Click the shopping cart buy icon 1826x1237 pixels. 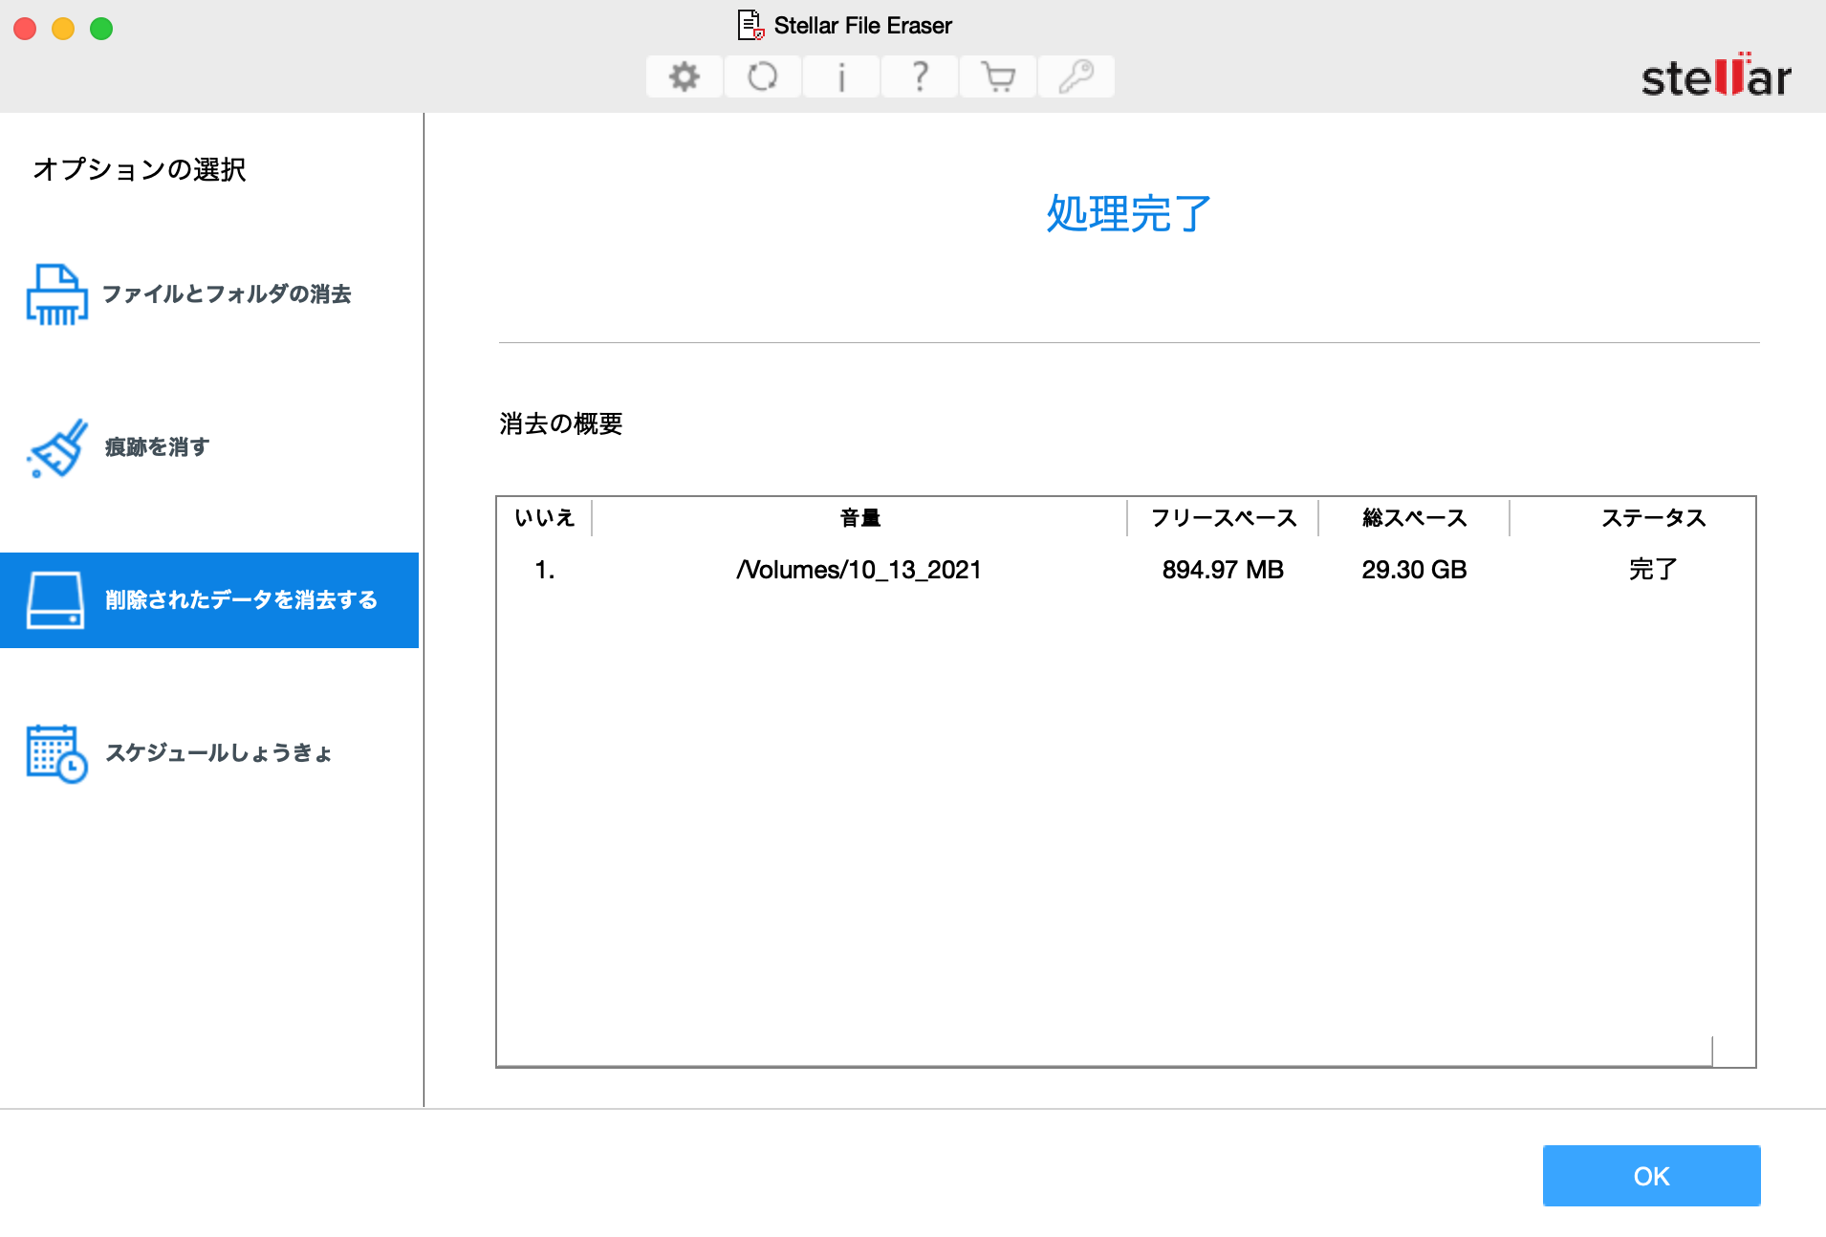[x=998, y=76]
